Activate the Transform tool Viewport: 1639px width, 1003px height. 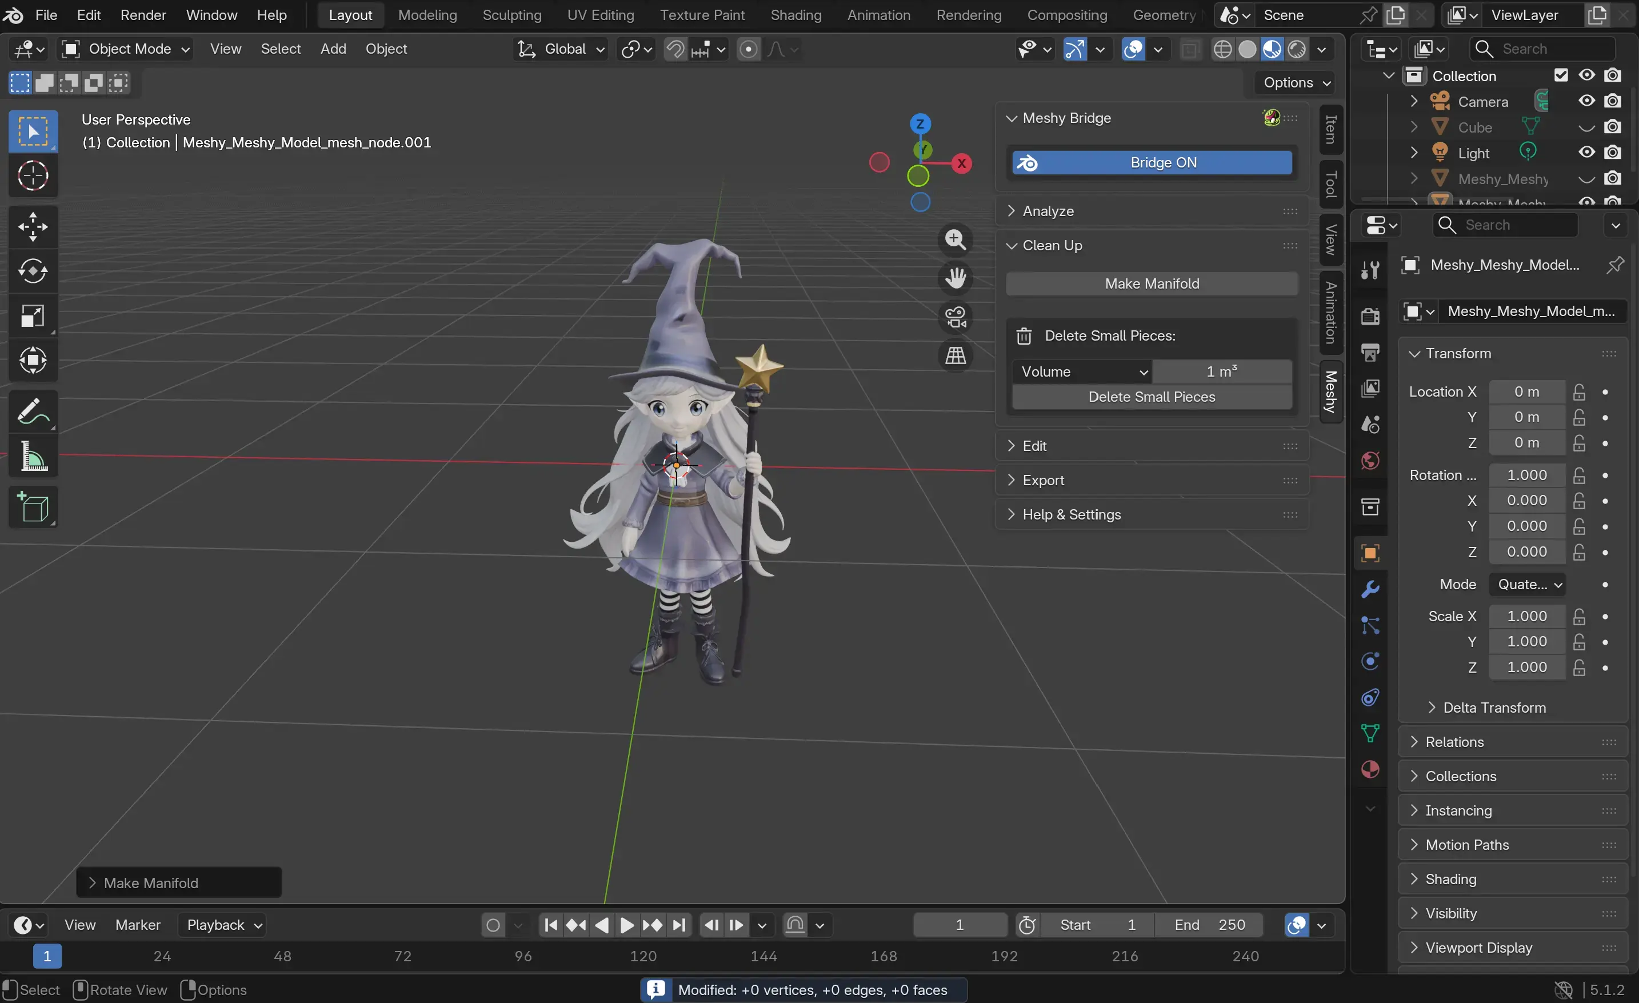tap(33, 361)
